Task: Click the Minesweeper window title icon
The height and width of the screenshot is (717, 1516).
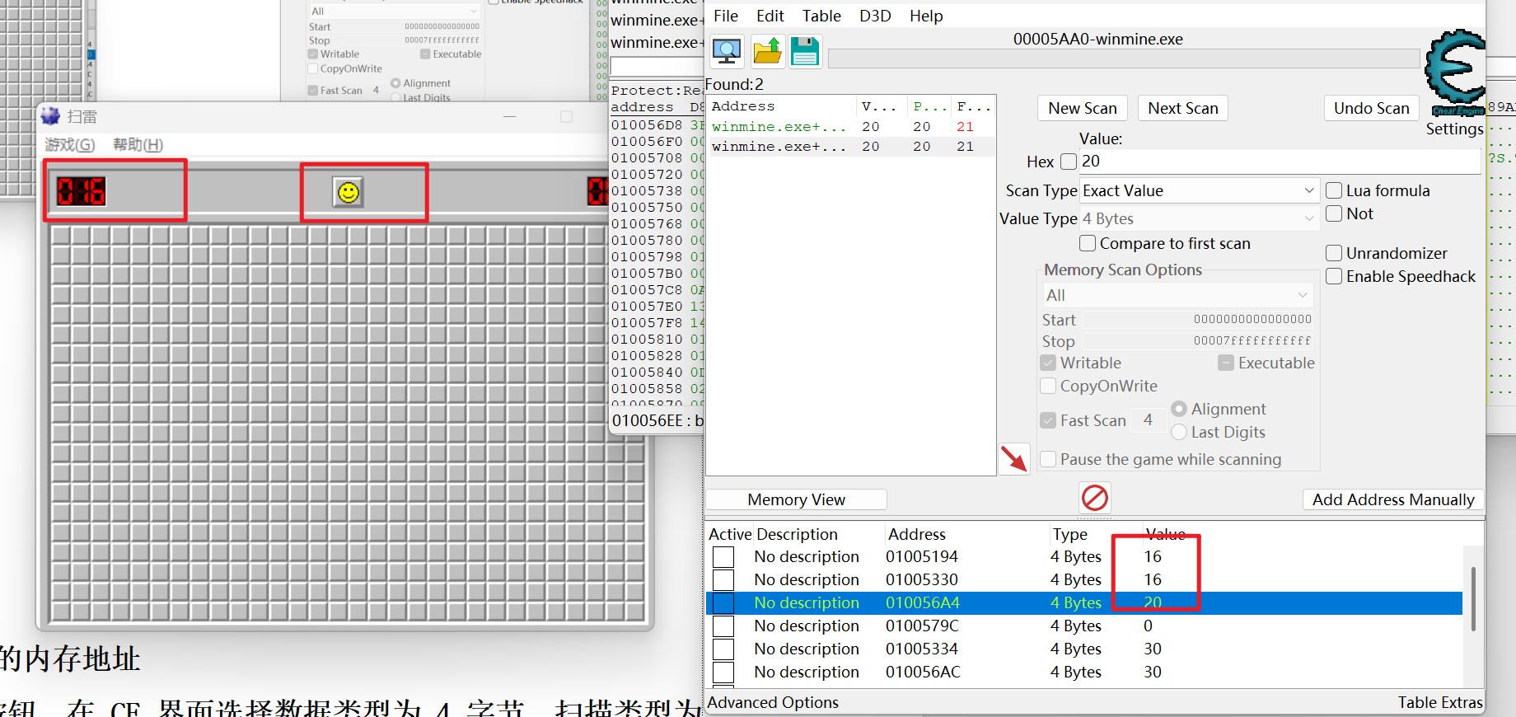Action: pos(51,116)
